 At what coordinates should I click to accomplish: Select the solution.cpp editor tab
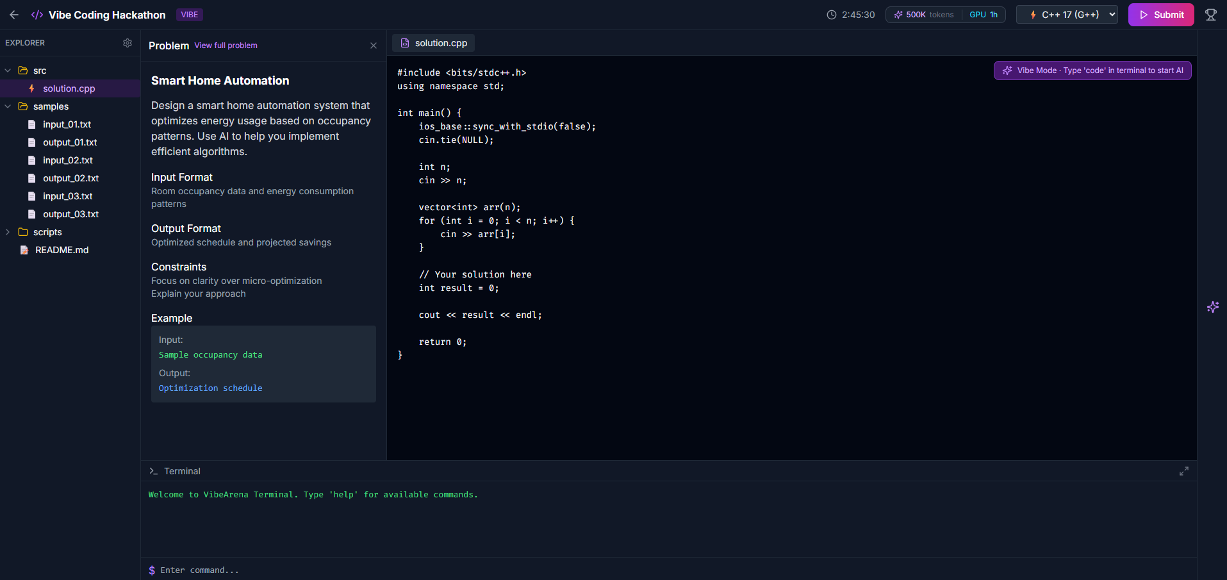433,42
